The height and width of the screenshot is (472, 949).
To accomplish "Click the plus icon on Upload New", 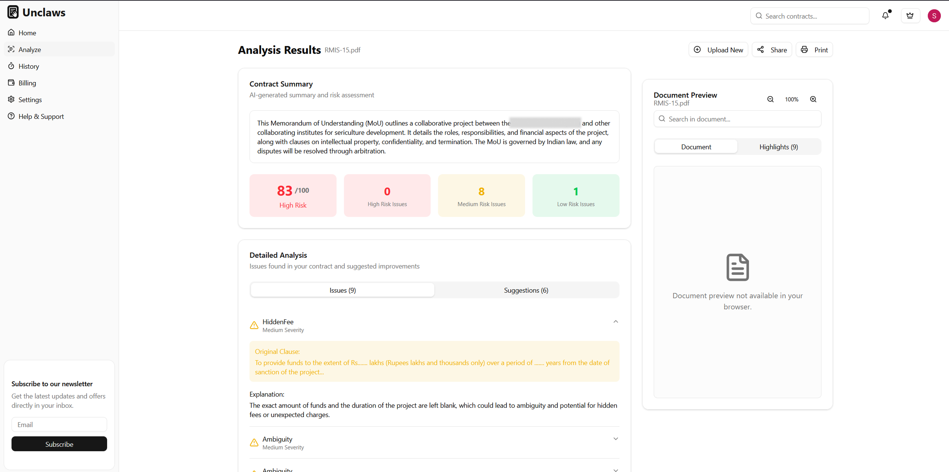I will [697, 49].
